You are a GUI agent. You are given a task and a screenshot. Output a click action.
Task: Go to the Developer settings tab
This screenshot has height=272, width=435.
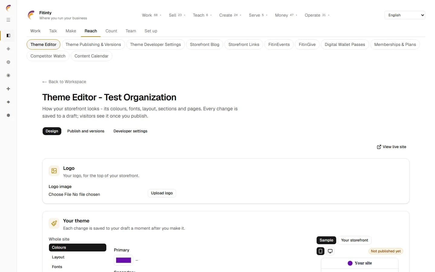coord(130,131)
